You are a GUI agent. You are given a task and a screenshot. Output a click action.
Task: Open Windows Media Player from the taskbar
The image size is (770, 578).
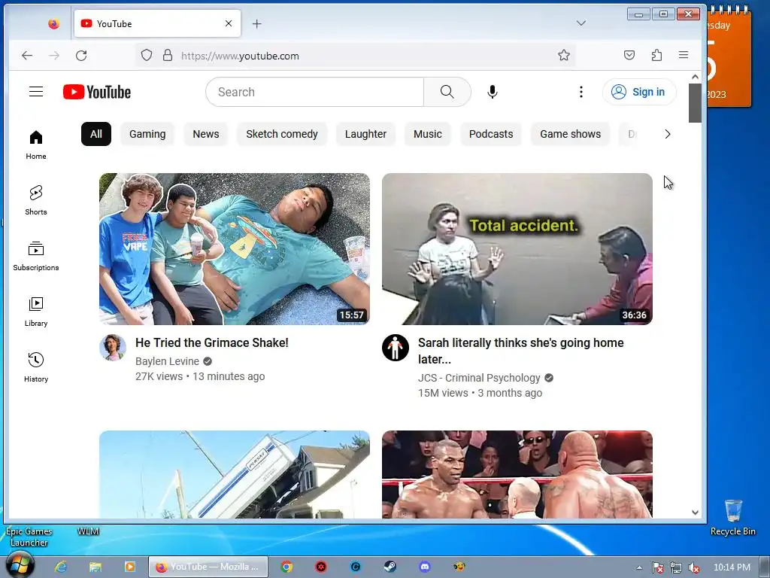click(x=129, y=567)
